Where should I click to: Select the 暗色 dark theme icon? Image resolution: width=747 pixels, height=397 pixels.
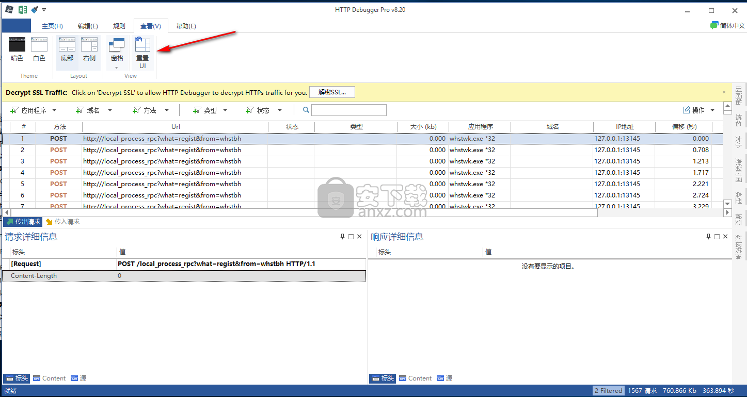[17, 49]
